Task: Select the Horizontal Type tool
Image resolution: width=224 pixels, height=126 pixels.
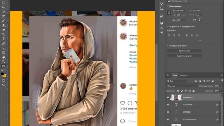Action: pyautogui.click(x=3, y=39)
